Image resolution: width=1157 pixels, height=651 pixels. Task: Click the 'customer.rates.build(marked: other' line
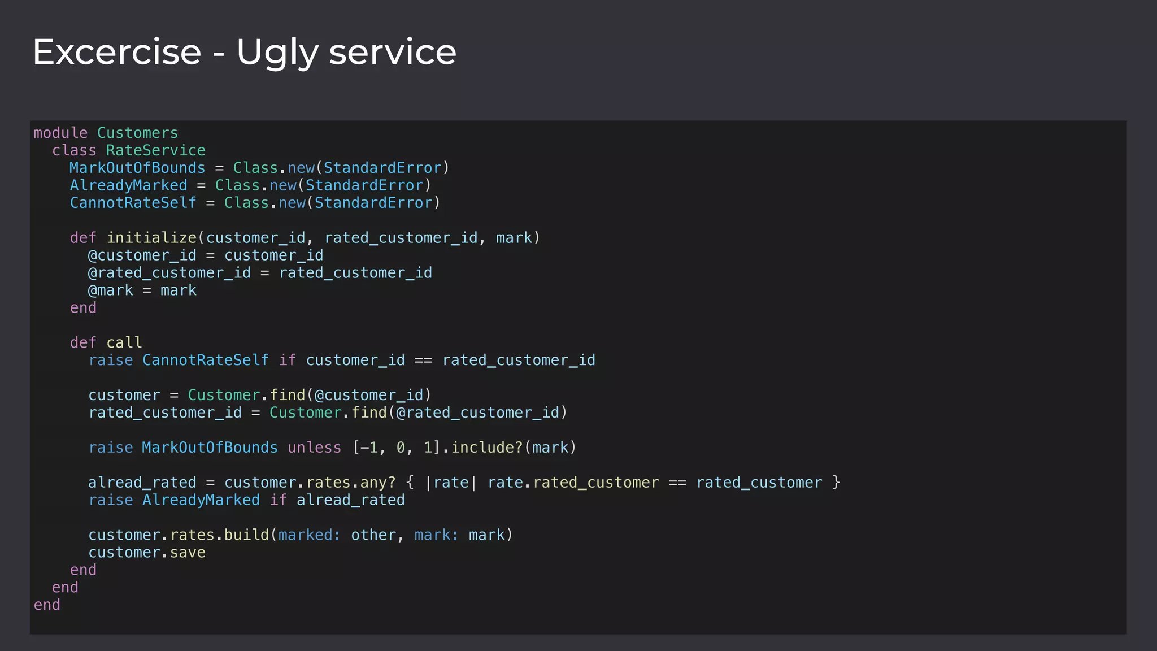[301, 535]
